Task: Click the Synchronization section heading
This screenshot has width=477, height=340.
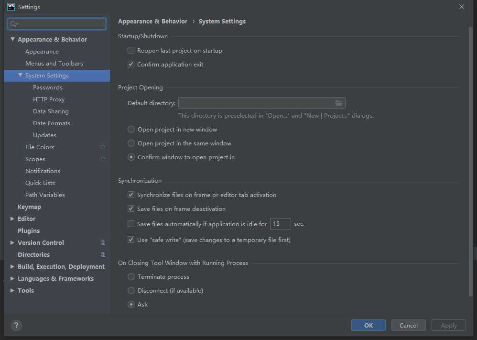Action: pos(140,181)
